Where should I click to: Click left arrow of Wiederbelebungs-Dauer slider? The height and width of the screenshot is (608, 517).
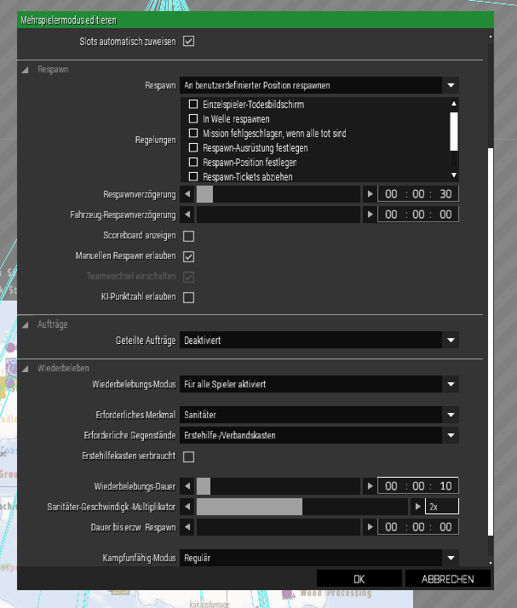[x=187, y=486]
